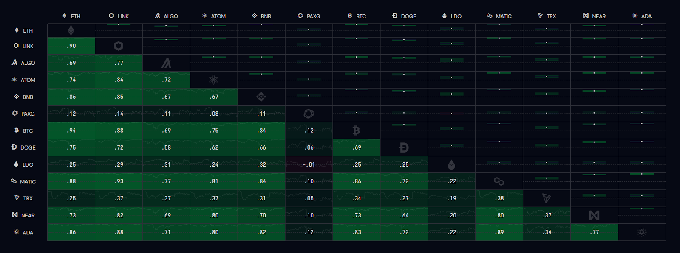680x253 pixels.
Task: Click the ETH icon beside the ETH row label
Action: 17,30
